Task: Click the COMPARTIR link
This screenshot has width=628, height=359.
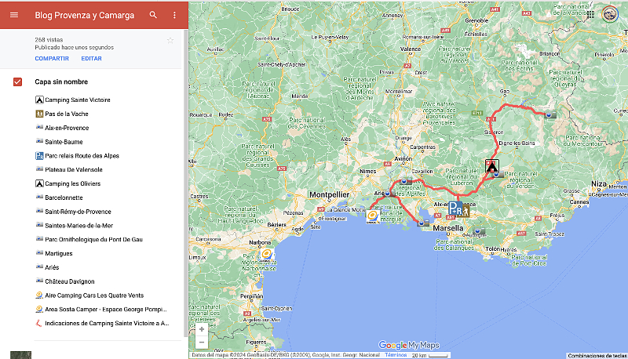Action: click(52, 58)
